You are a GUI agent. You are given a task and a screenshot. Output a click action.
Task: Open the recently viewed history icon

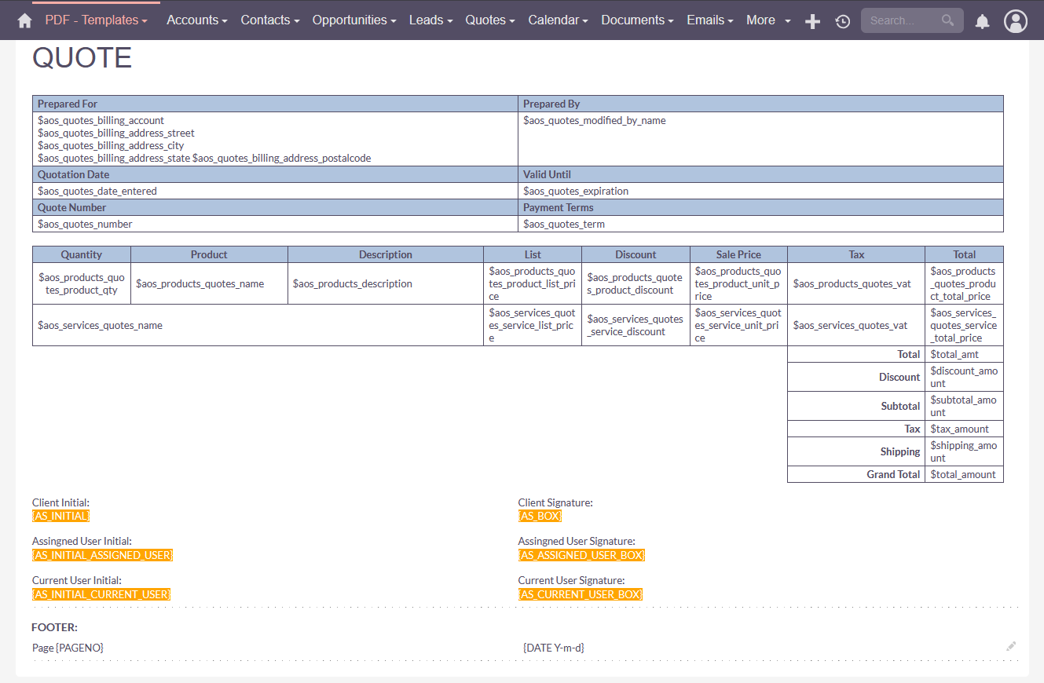pyautogui.click(x=843, y=21)
